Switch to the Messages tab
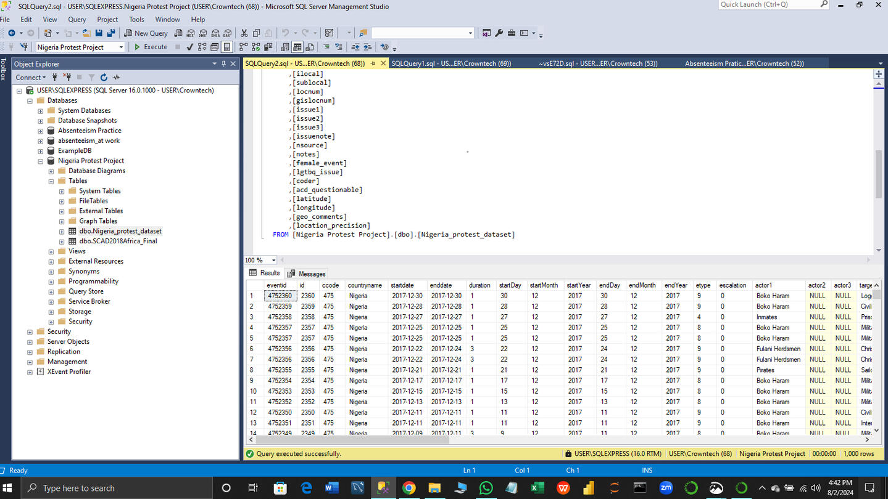This screenshot has height=499, width=888. [x=307, y=274]
